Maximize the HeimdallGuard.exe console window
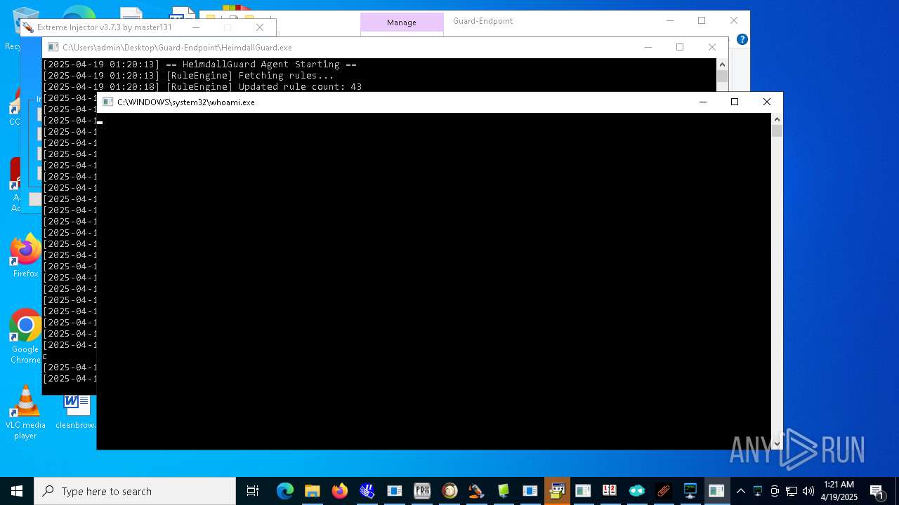The height and width of the screenshot is (505, 899). point(680,47)
